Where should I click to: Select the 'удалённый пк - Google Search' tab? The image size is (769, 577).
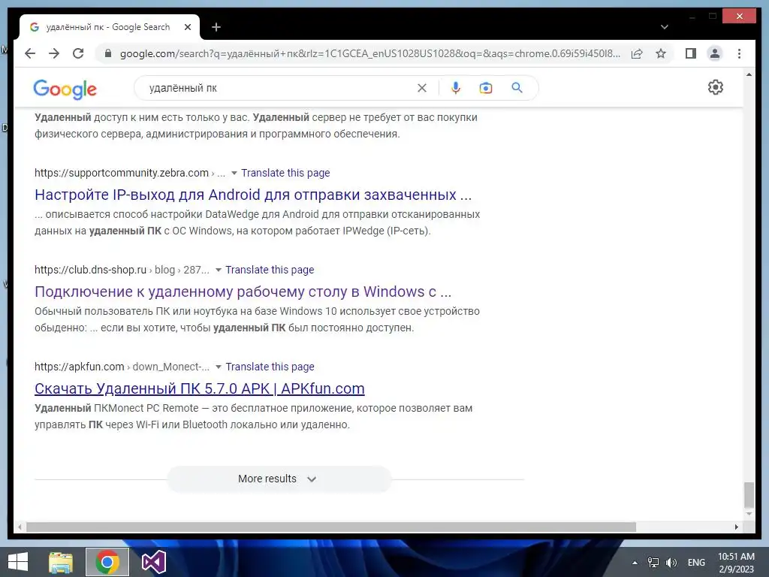(108, 27)
